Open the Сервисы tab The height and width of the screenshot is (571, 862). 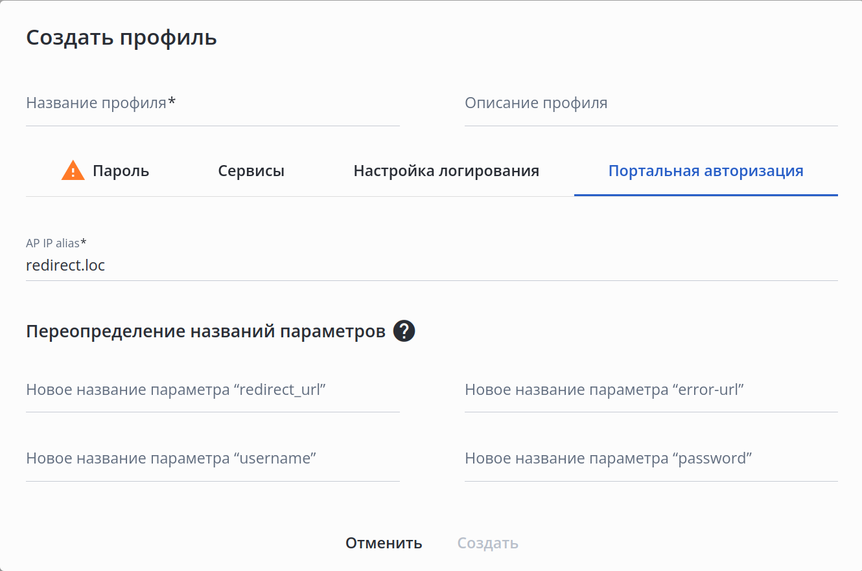point(251,171)
